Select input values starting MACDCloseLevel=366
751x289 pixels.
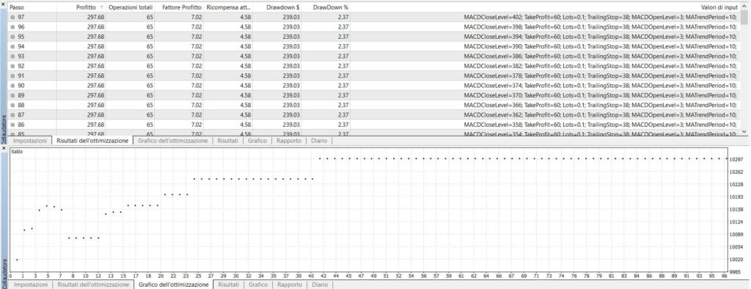point(601,105)
